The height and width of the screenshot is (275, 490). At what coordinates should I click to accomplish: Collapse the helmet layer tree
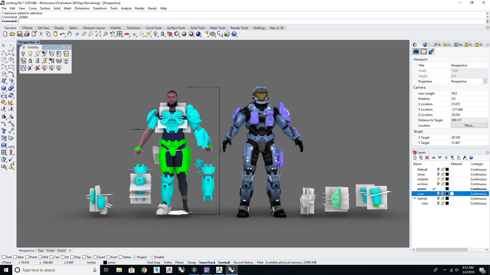(415, 198)
